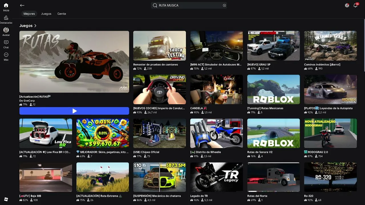365x205 pixels.
Task: Switch to the Juegos tab
Action: point(46,14)
